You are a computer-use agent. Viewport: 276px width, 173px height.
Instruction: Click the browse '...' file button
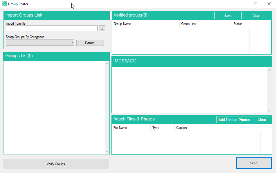pyautogui.click(x=102, y=28)
